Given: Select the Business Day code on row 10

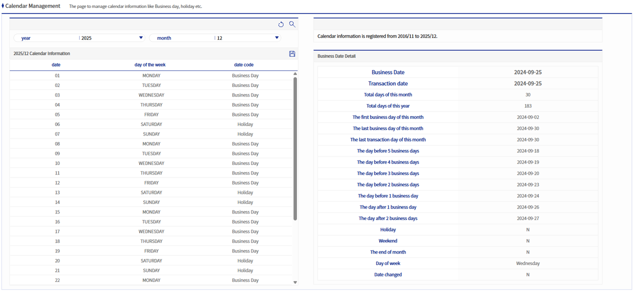Looking at the screenshot, I should coord(245,163).
